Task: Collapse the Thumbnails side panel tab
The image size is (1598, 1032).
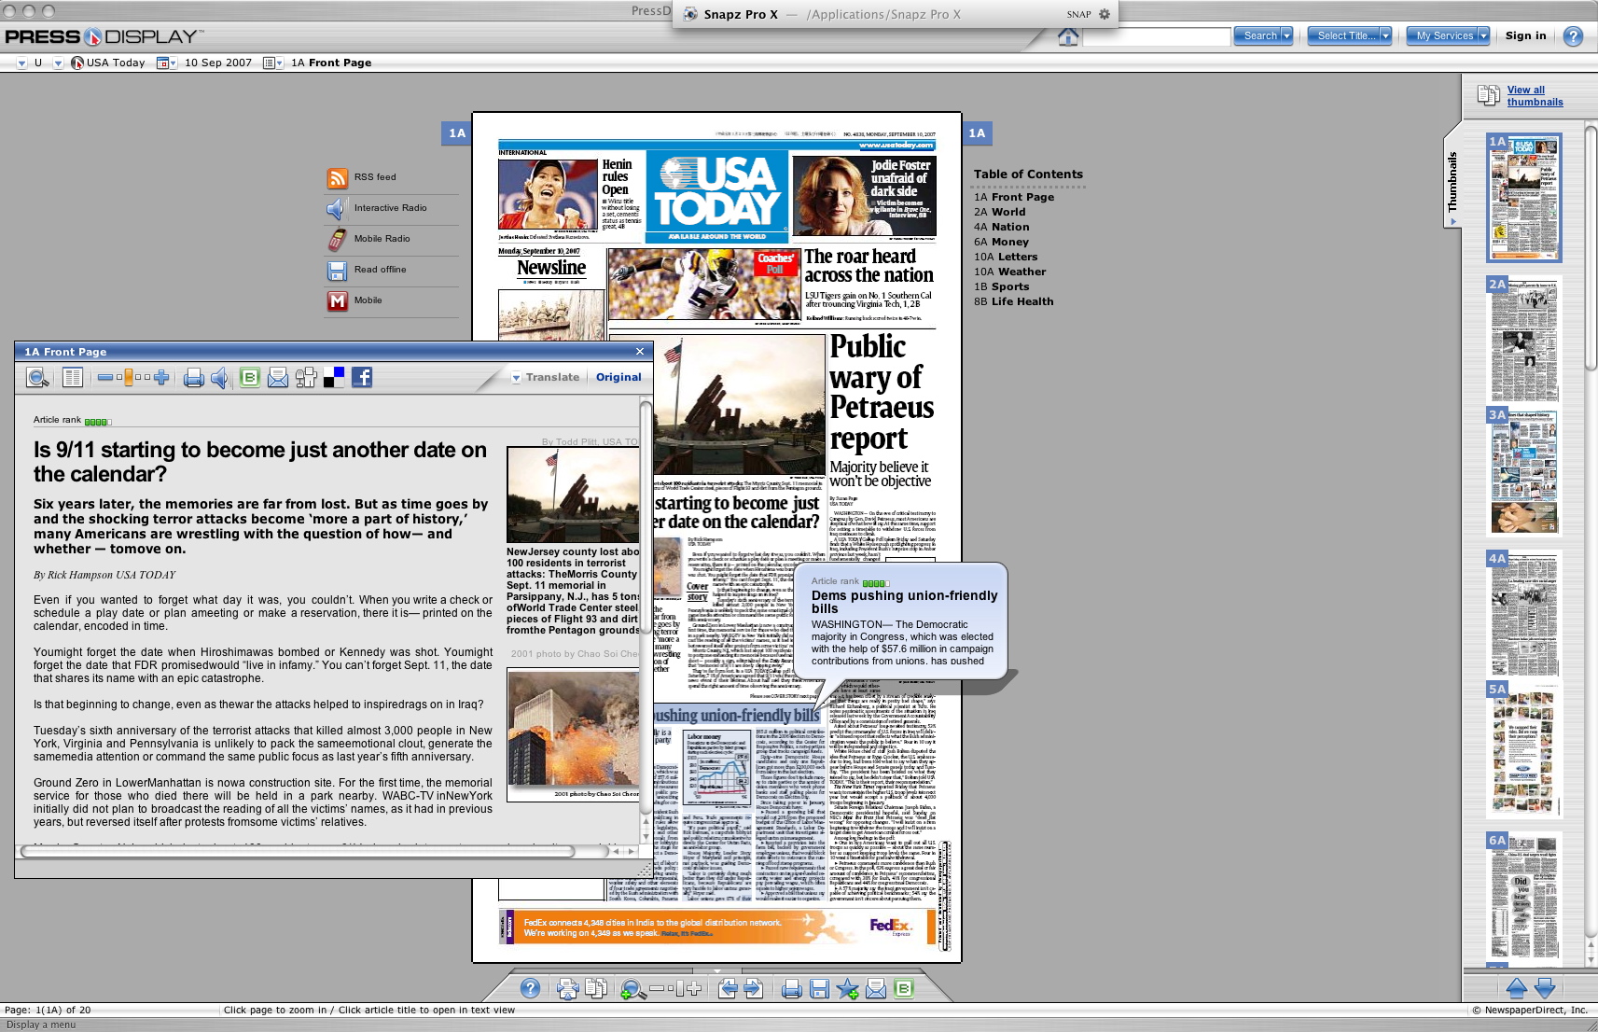Action: pyautogui.click(x=1452, y=177)
